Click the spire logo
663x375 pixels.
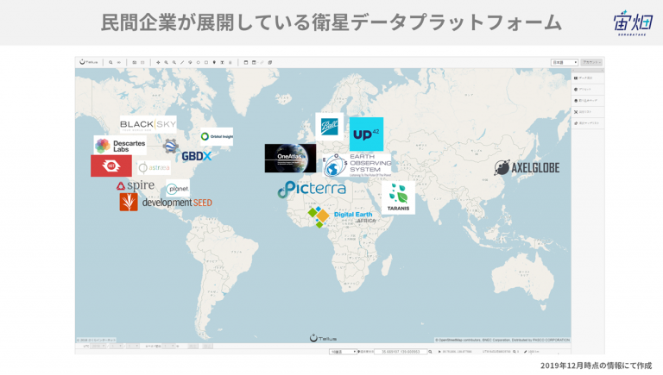coord(136,185)
